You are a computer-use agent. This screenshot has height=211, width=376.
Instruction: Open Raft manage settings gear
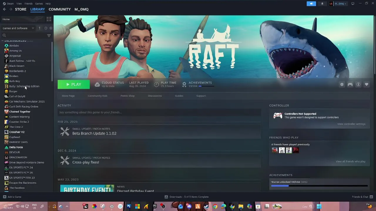click(x=342, y=84)
